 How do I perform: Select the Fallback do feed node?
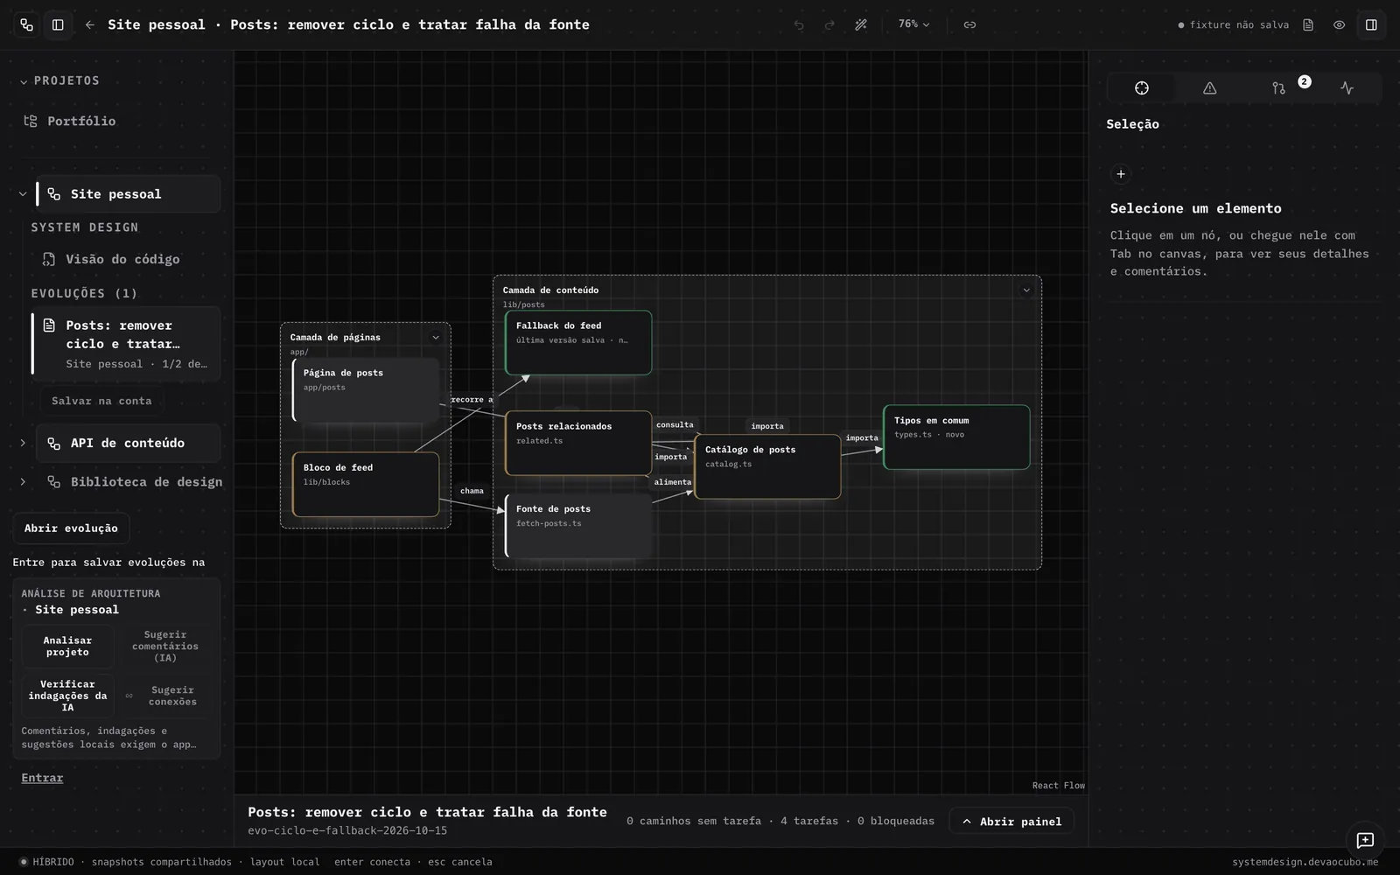click(578, 342)
